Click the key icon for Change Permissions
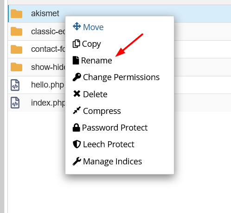 [x=77, y=77]
